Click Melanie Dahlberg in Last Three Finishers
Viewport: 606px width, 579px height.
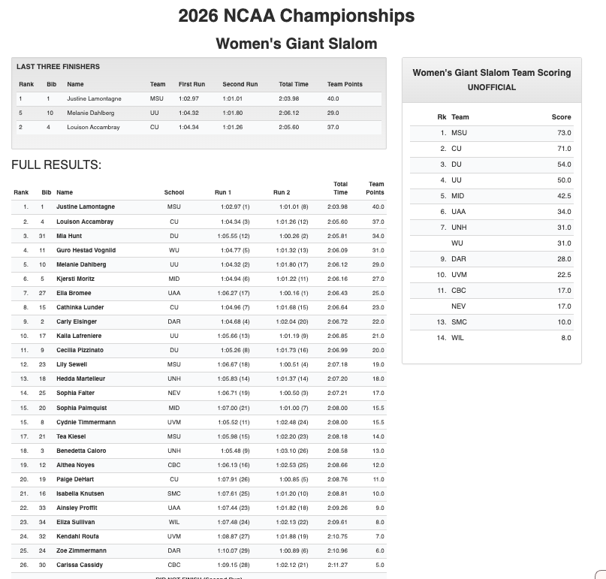coord(87,113)
